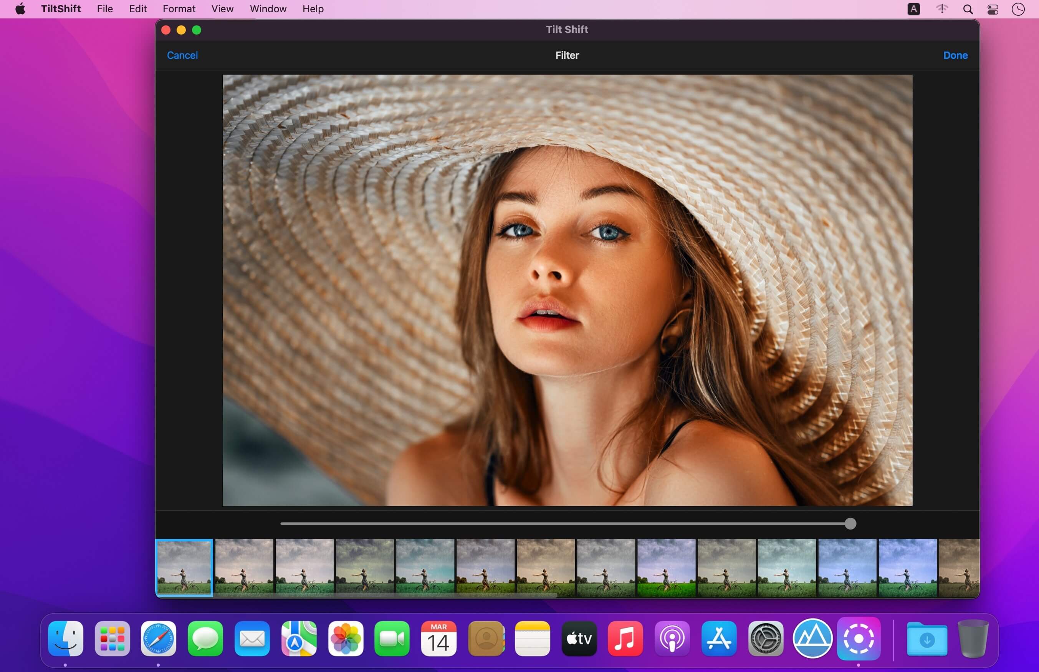
Task: Select the thirteenth deep blue filter thumbnail
Action: 907,567
